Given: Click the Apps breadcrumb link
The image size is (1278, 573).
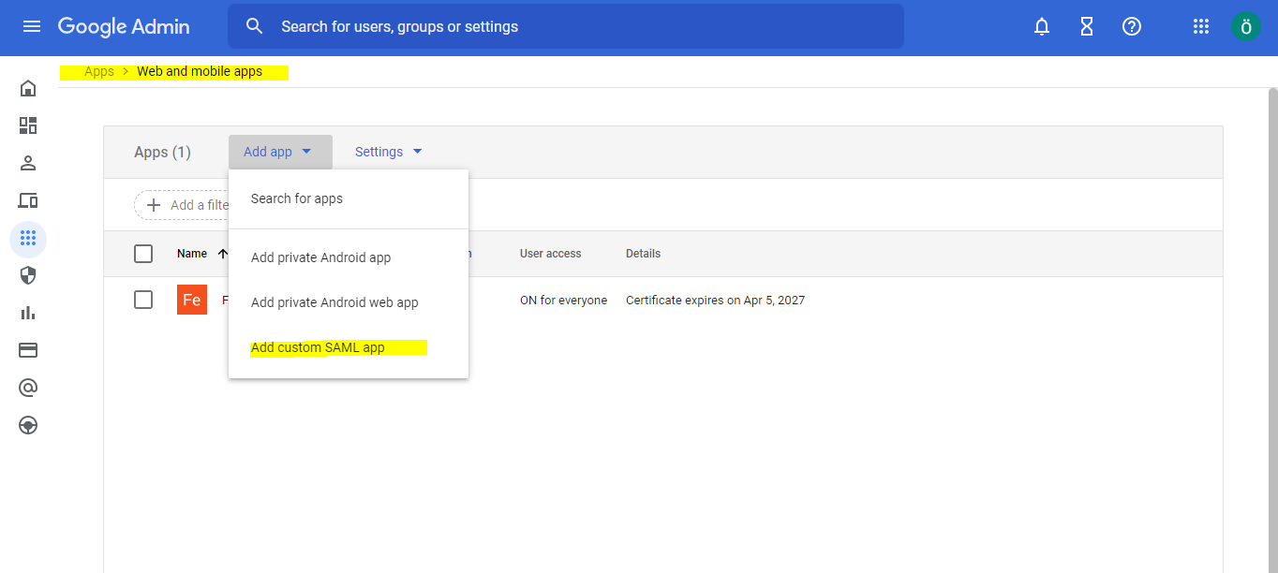Looking at the screenshot, I should coord(99,71).
